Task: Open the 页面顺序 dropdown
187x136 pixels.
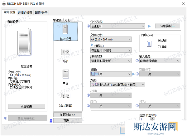Action: (x=160, y=74)
